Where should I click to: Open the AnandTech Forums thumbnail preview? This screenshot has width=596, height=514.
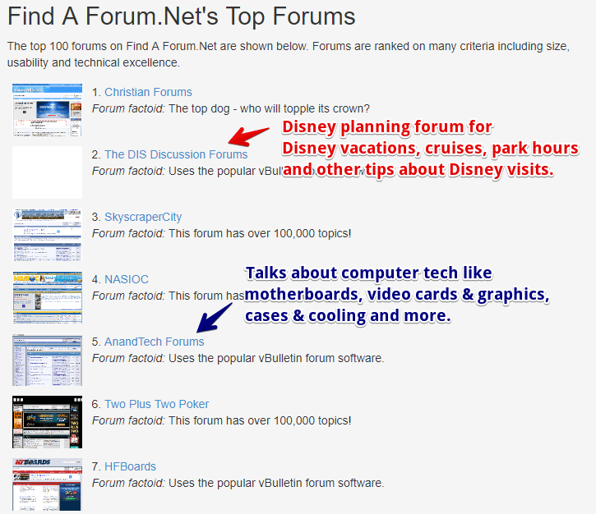point(47,360)
